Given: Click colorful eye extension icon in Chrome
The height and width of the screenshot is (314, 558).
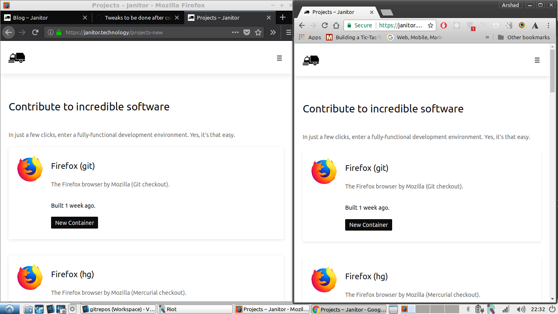Looking at the screenshot, I should [522, 25].
